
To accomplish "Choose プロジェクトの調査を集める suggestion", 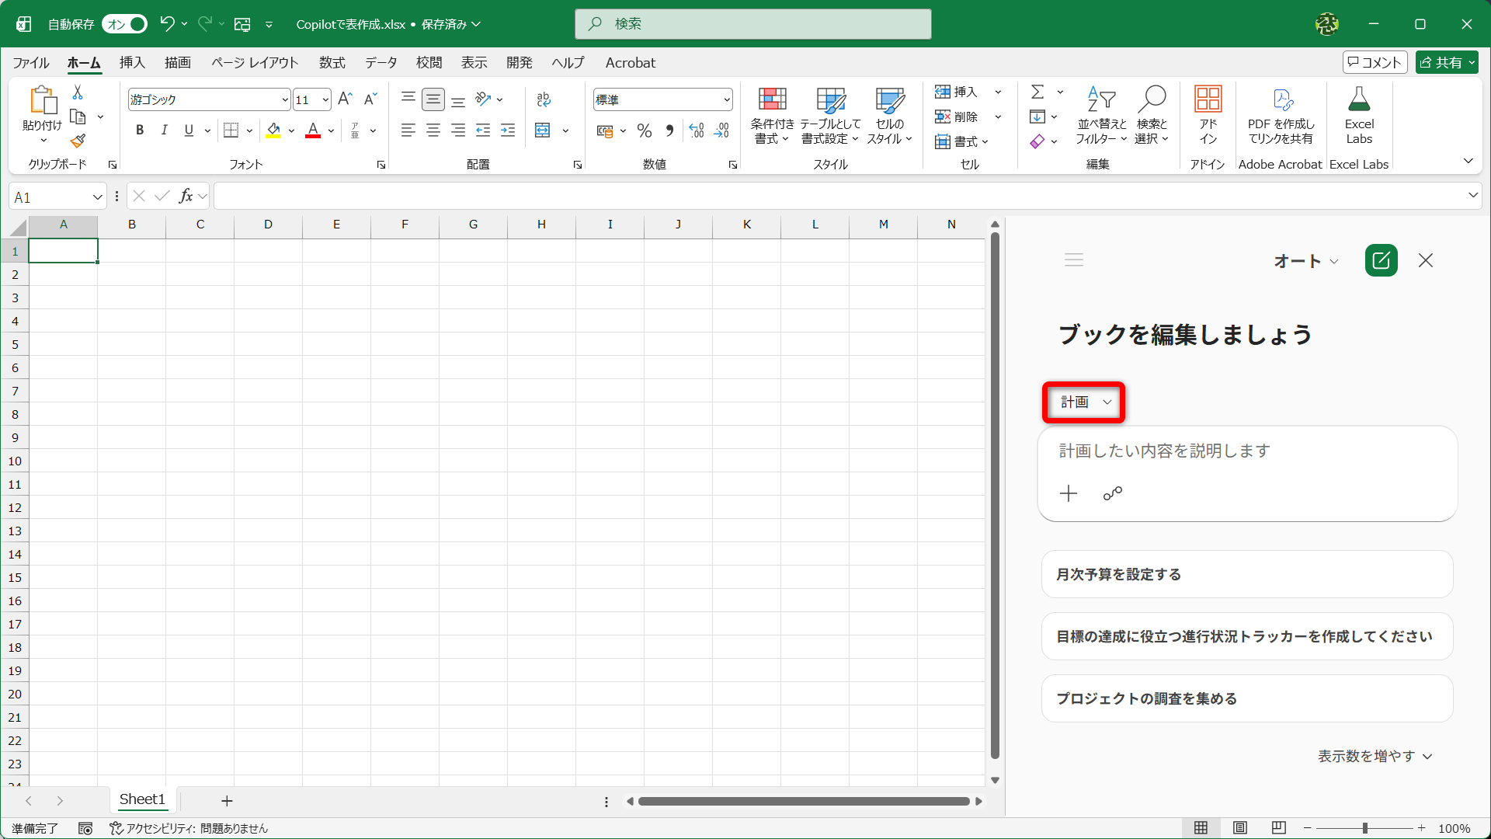I will click(1247, 699).
